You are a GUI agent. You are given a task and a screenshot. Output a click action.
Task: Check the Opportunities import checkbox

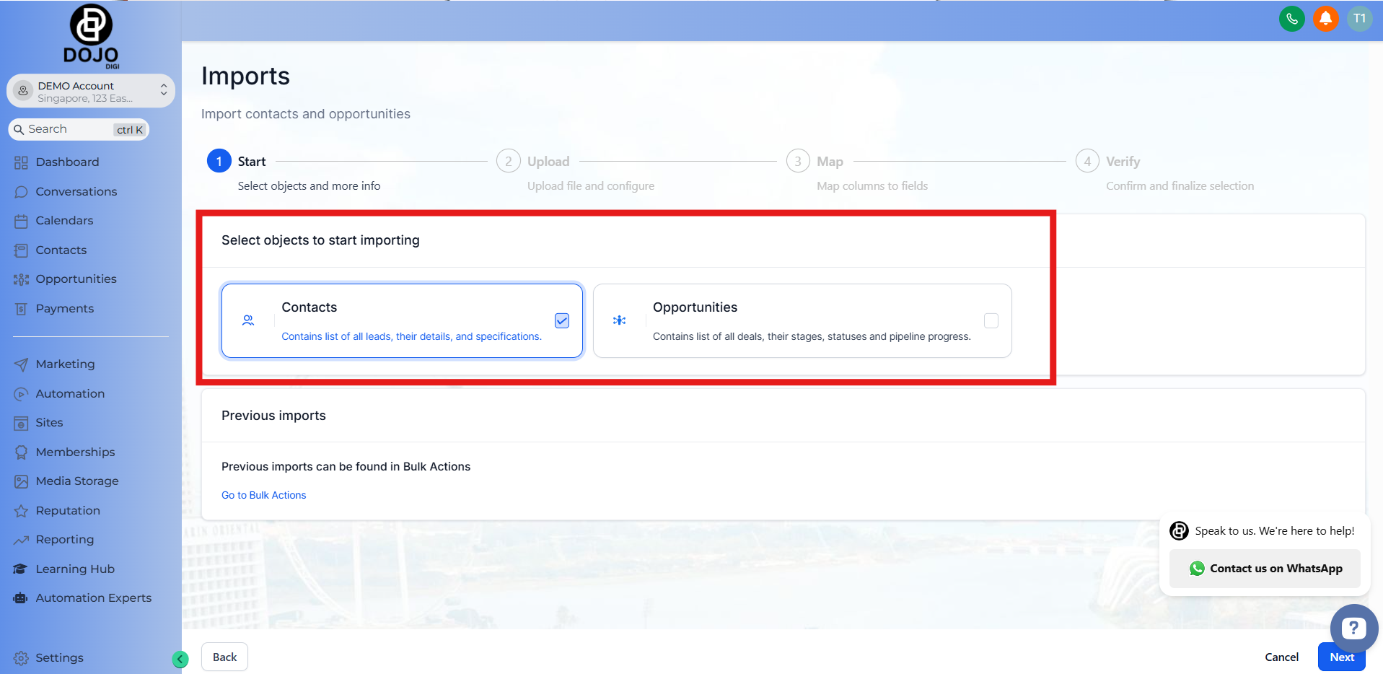[991, 320]
